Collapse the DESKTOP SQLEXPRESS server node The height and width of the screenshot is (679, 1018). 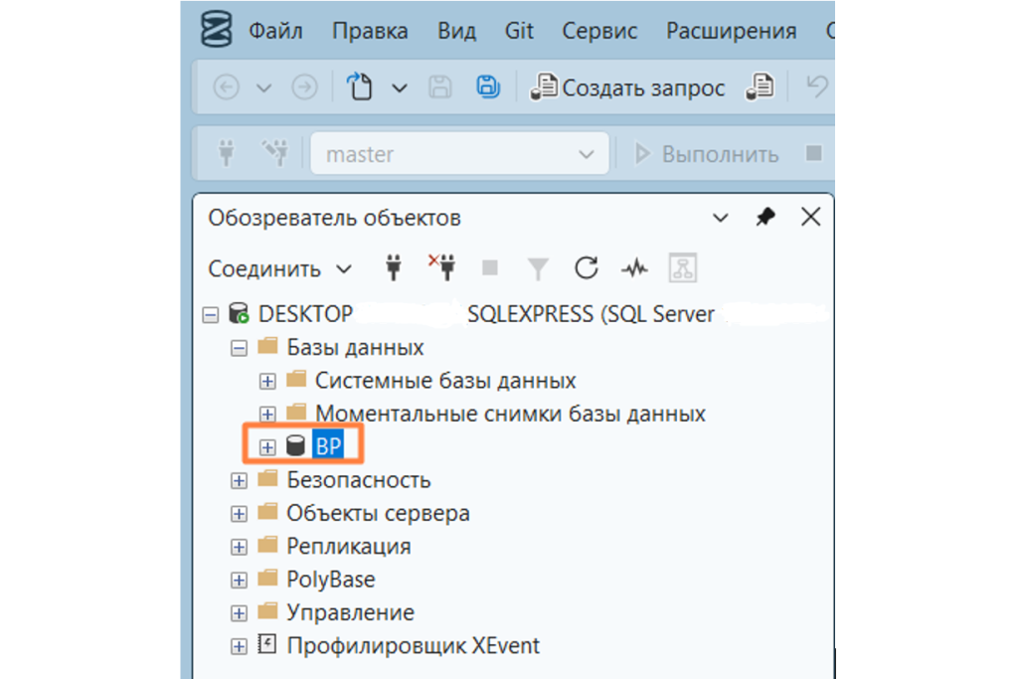211,315
